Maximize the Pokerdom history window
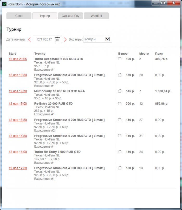This screenshot has height=210, width=182. [163, 3]
